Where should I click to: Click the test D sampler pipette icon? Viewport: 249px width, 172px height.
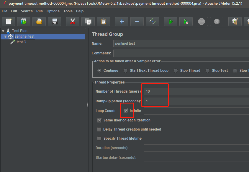[13, 42]
